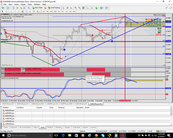Click the Symbol column header
173x138 pixels.
pos(9,108)
